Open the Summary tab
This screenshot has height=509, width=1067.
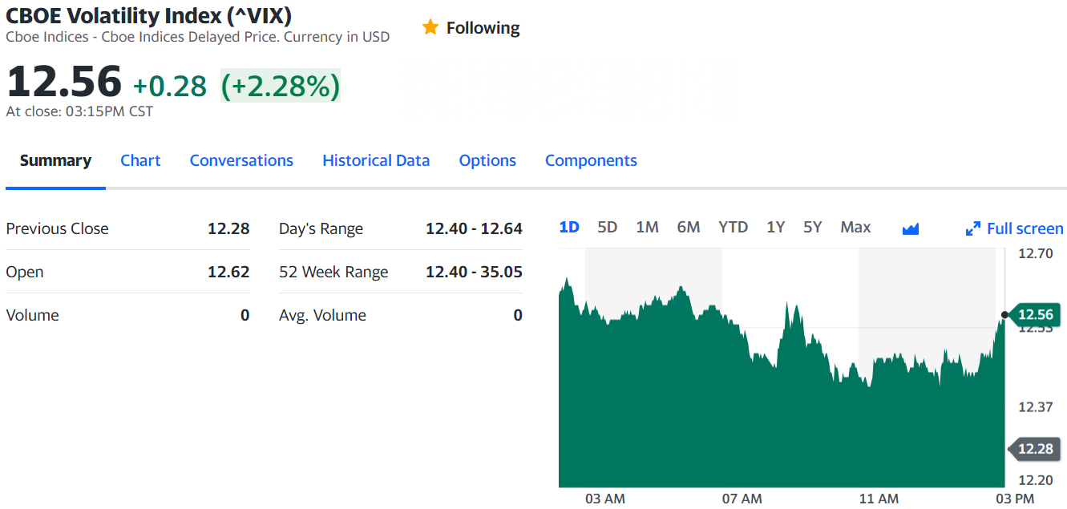coord(55,160)
